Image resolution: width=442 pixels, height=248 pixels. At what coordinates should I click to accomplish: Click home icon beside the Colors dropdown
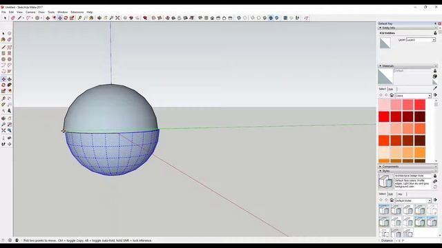tap(392, 95)
